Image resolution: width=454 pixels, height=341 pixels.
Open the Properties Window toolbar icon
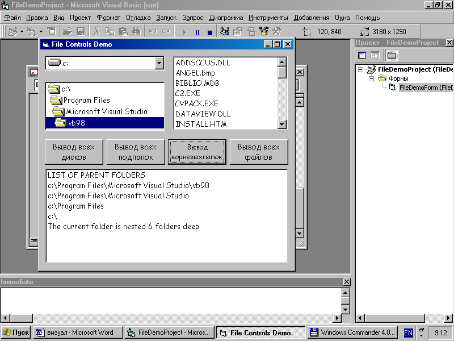[238, 31]
